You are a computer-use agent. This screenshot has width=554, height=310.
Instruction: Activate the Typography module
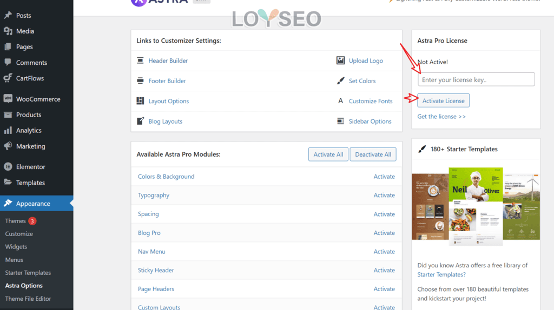tap(384, 195)
